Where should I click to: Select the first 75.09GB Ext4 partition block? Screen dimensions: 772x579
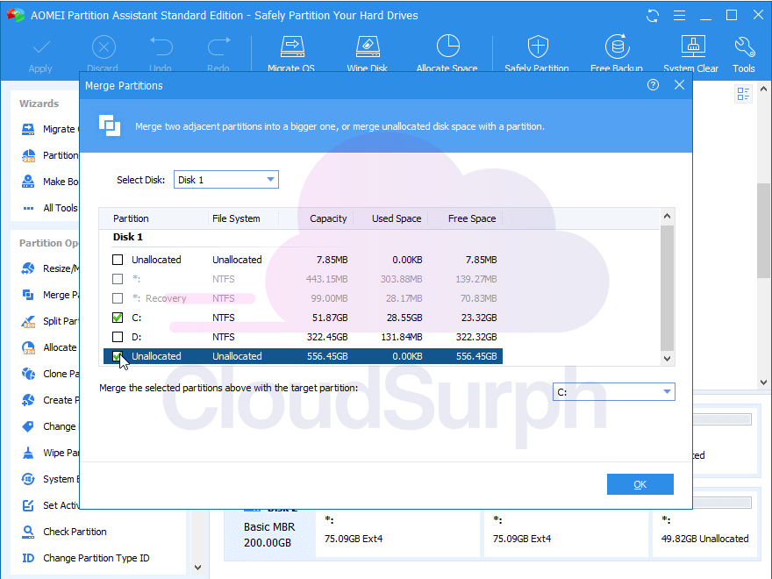(397, 533)
